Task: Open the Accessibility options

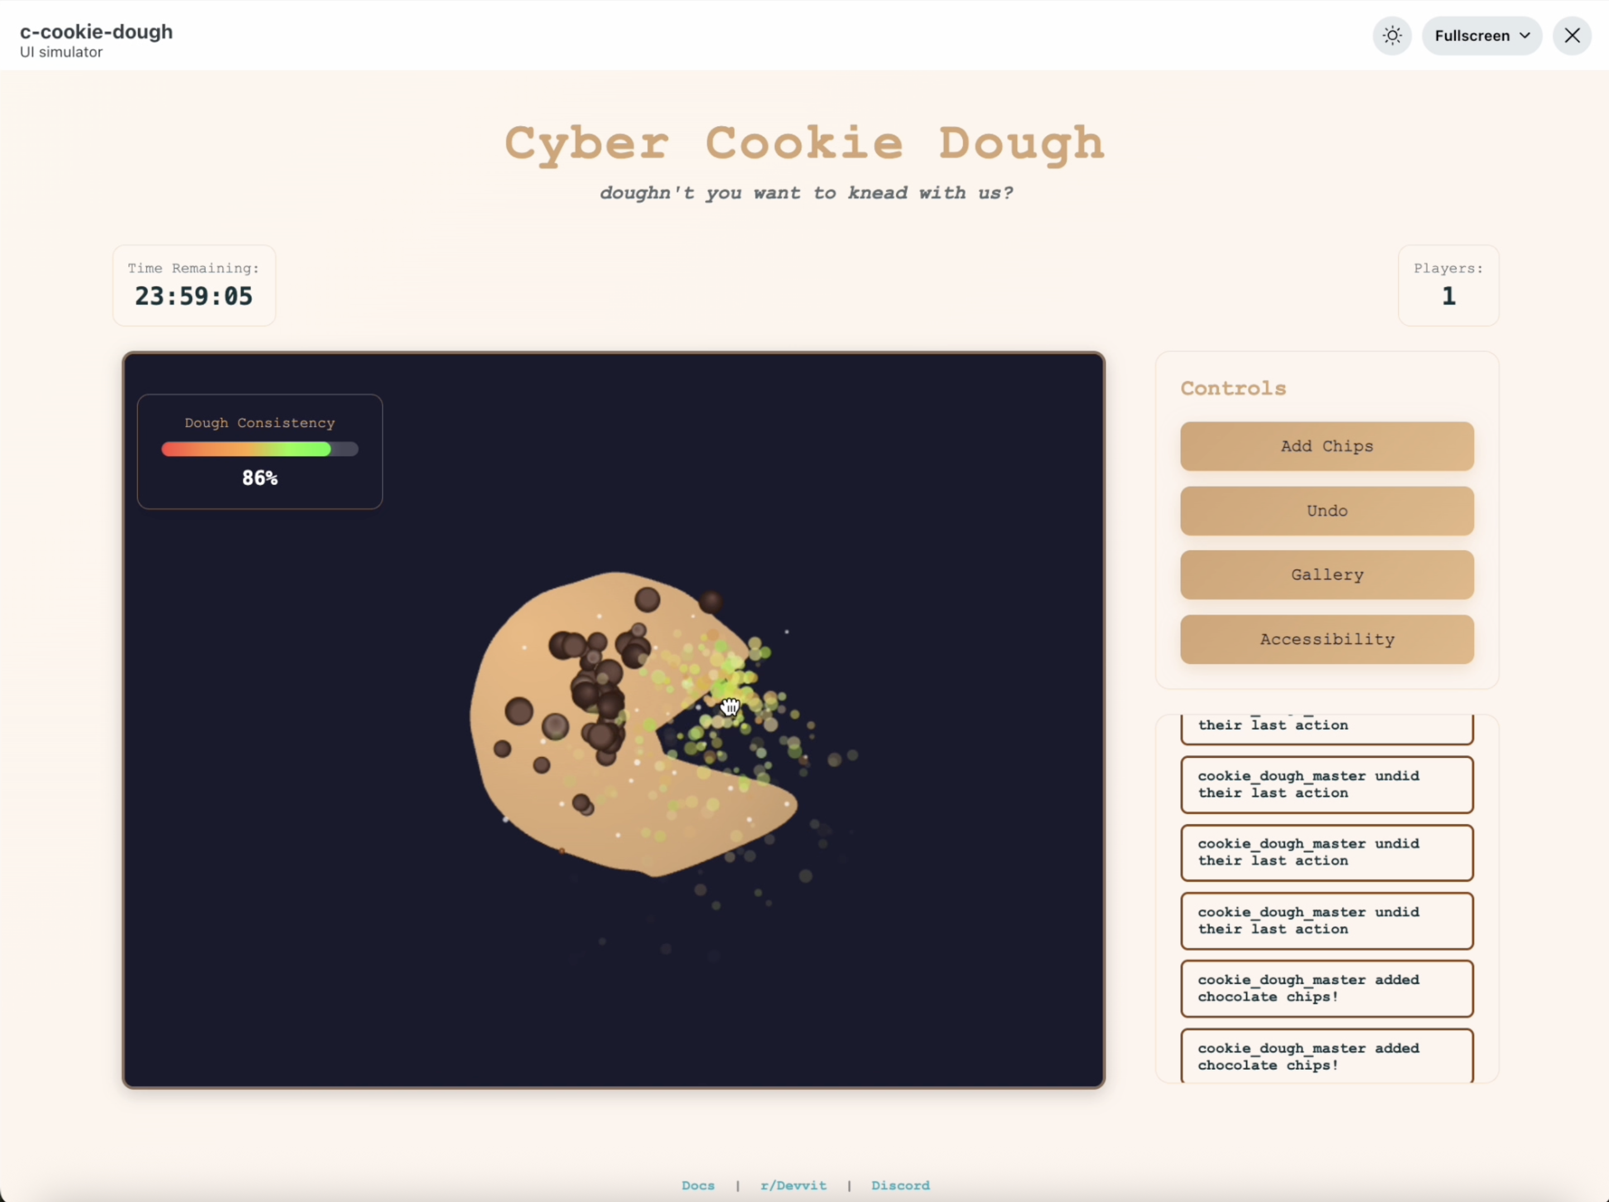Action: pos(1326,639)
